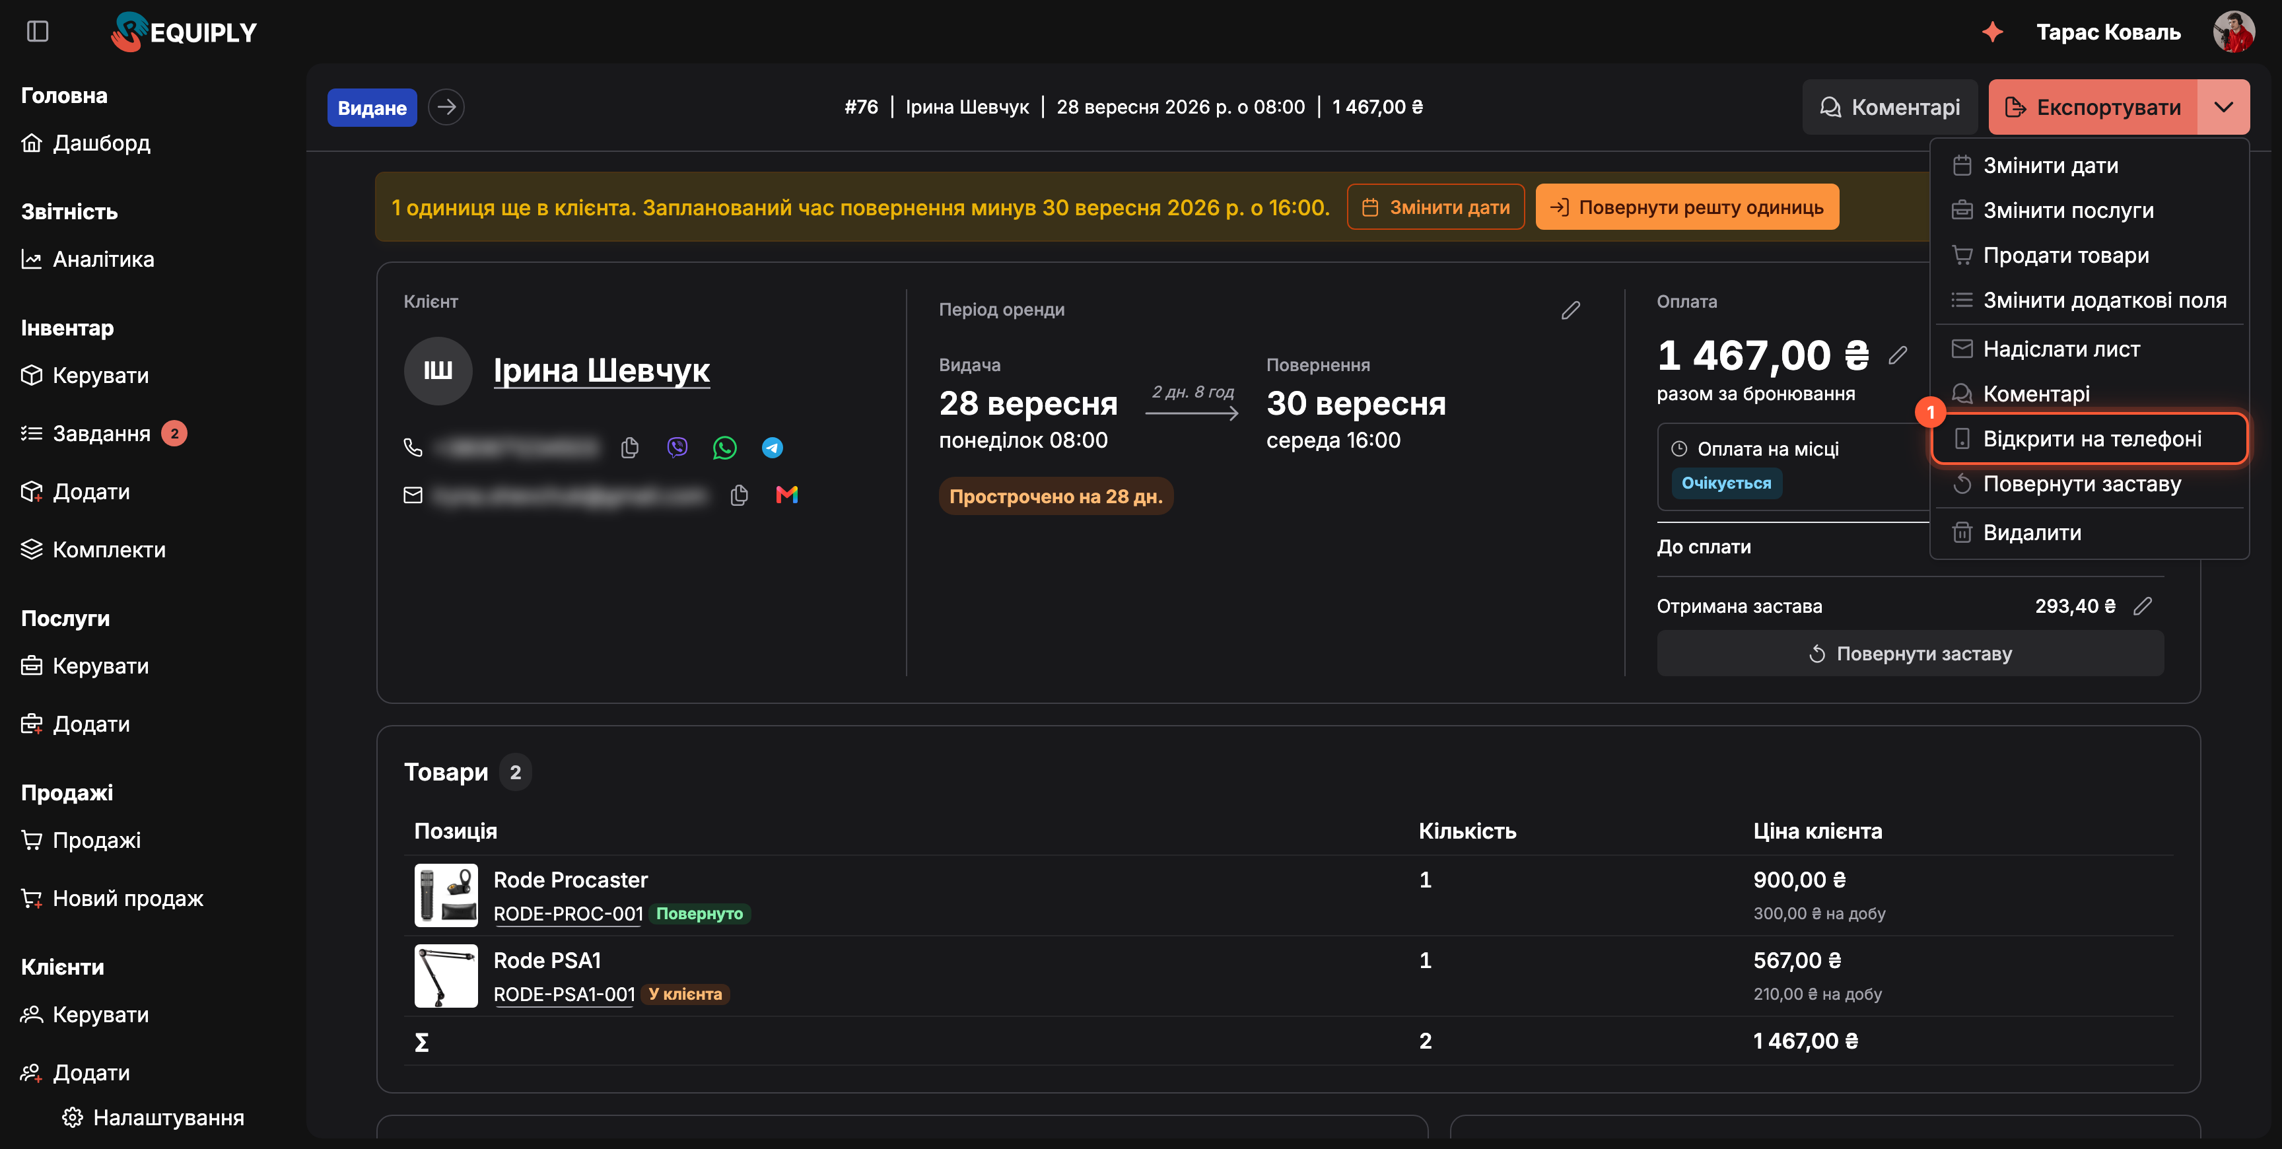Edit the received deposit 293,40 ₴
This screenshot has height=1149, width=2282.
coord(2143,606)
